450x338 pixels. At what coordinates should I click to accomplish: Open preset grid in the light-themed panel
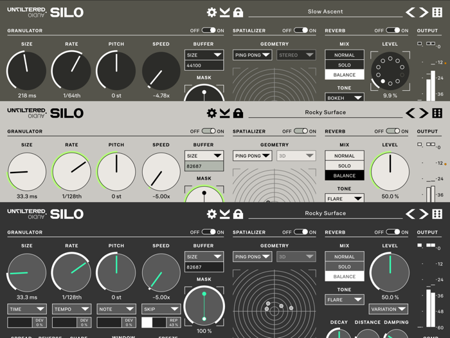[437, 113]
